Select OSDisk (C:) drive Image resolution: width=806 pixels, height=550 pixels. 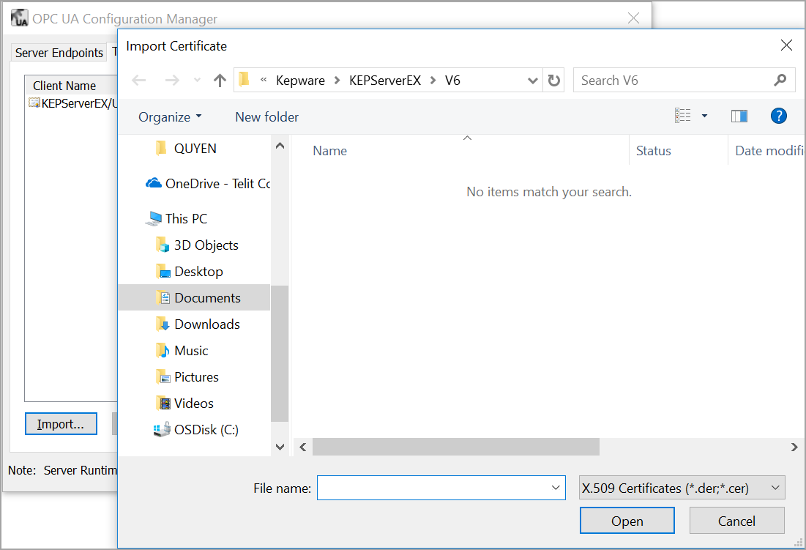(x=206, y=430)
